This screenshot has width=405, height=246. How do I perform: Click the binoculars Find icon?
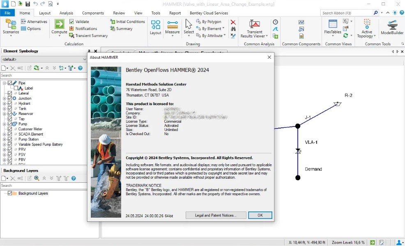(233, 29)
